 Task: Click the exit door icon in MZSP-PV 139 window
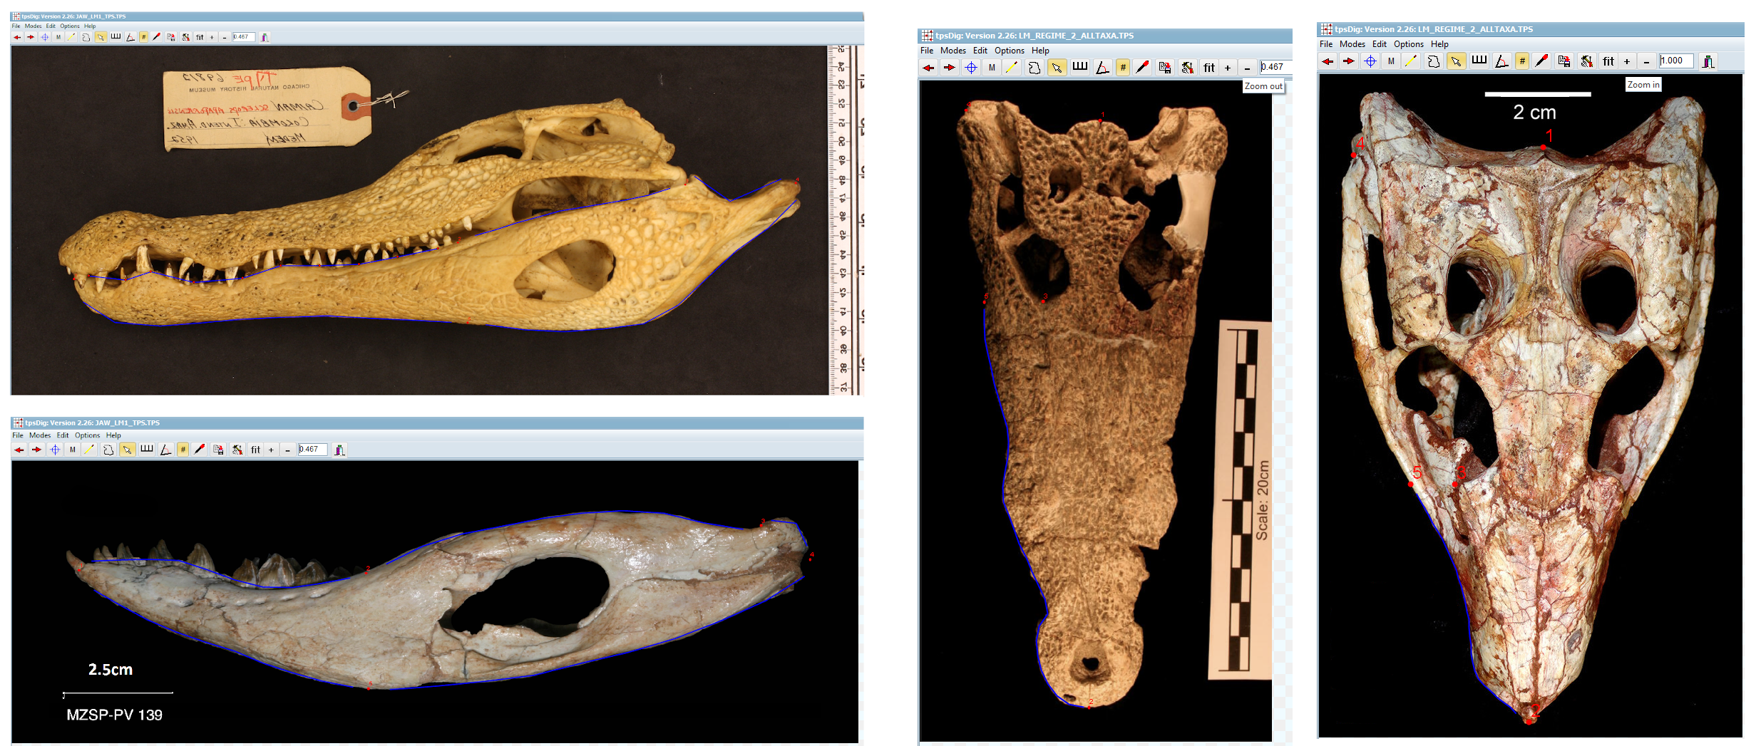pos(340,450)
